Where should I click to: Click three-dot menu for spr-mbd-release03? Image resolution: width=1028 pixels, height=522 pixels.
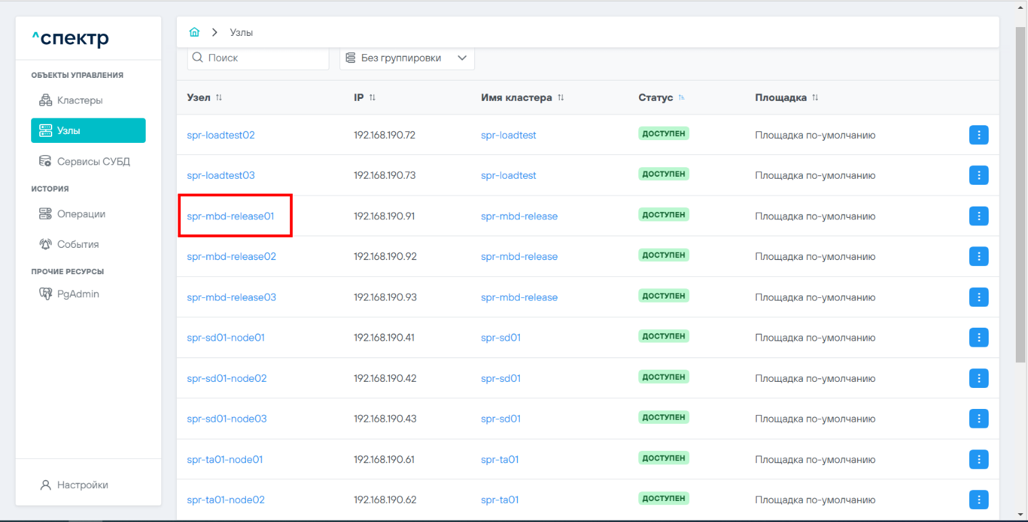979,297
